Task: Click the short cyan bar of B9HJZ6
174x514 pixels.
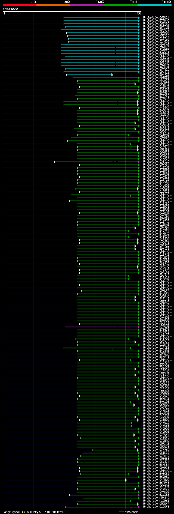Action: tap(89, 75)
